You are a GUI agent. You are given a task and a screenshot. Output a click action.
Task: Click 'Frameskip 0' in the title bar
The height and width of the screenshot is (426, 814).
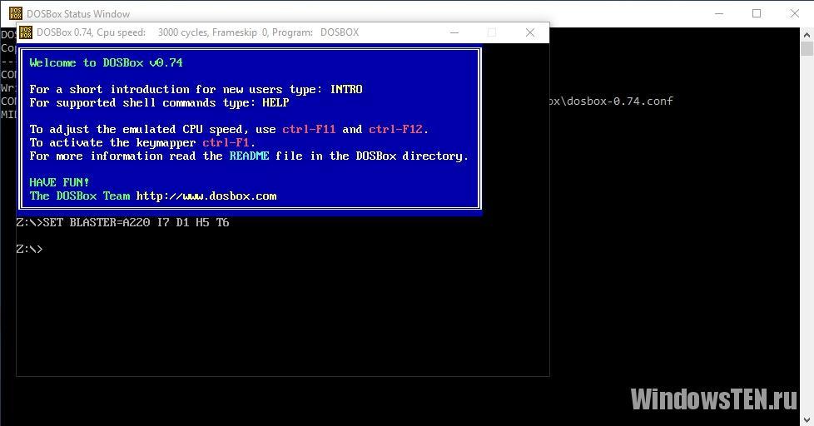pyautogui.click(x=240, y=32)
